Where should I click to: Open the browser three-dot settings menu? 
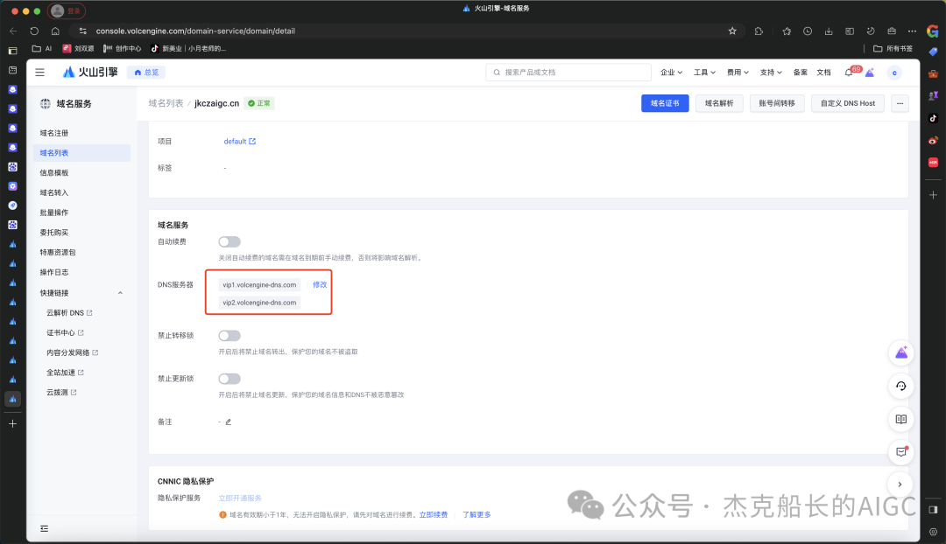(912, 31)
